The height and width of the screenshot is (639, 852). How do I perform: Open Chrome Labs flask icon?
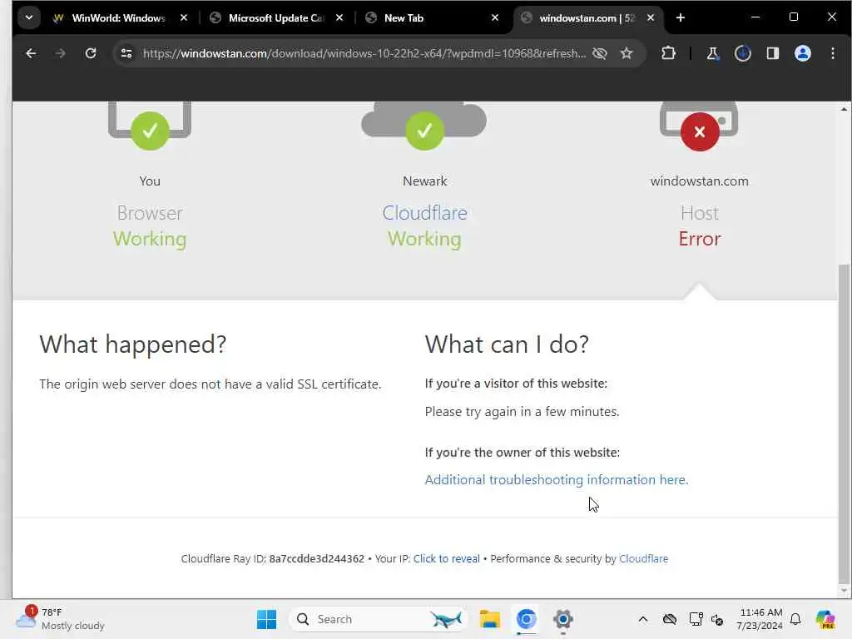tap(712, 53)
